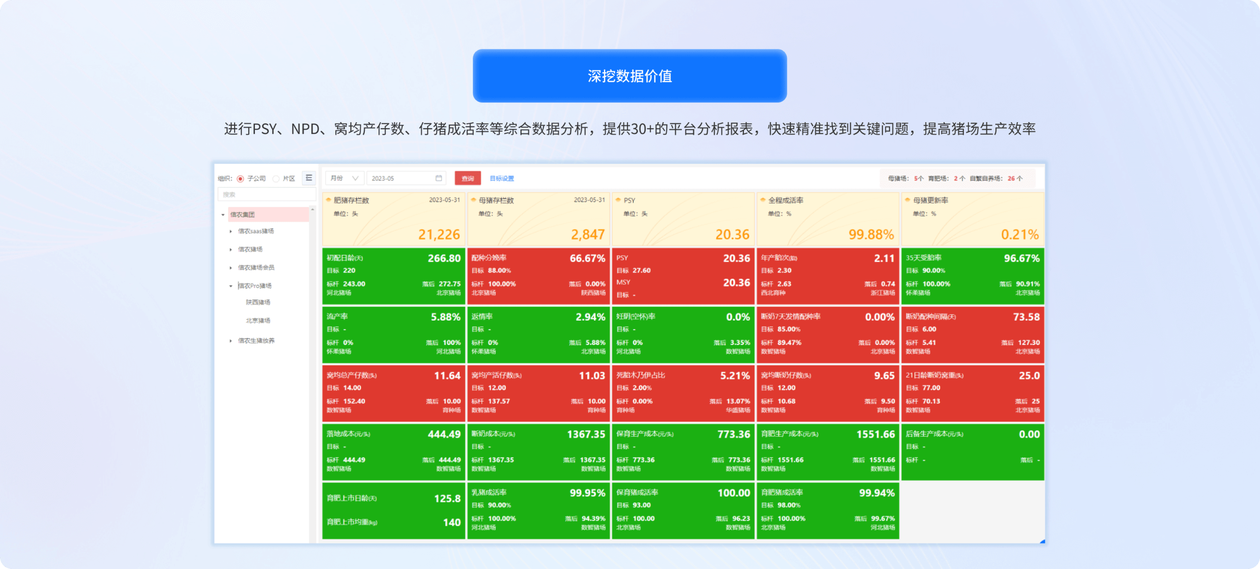Select the 片区 radio button
The height and width of the screenshot is (569, 1260).
click(x=276, y=179)
